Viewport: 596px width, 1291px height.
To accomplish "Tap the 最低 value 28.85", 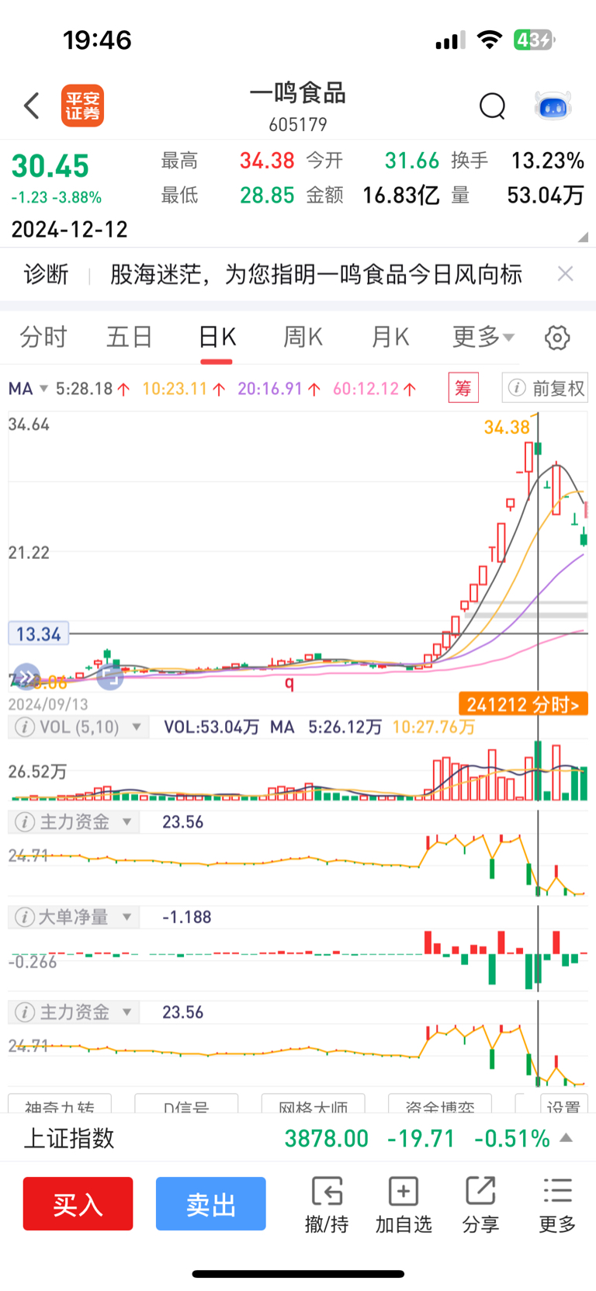I will coord(267,195).
